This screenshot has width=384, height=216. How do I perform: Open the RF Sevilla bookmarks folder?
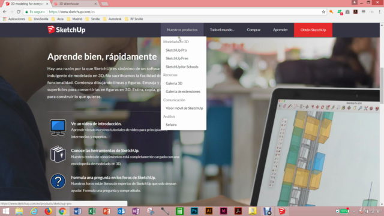pos(134,19)
